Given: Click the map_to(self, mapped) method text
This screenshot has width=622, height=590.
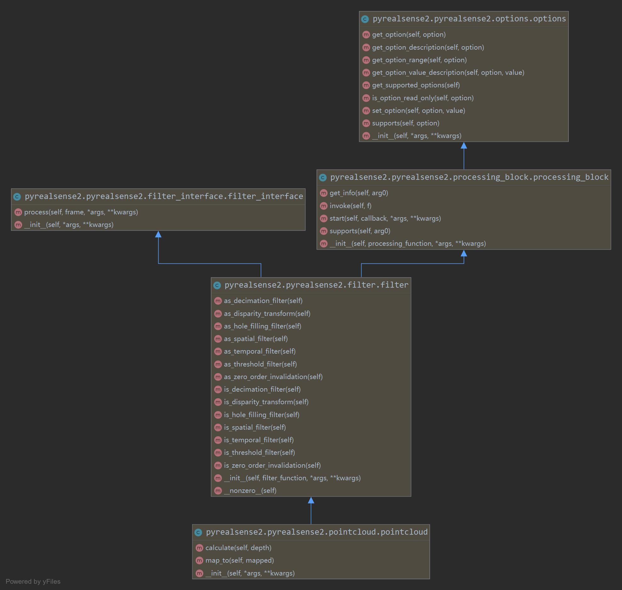Looking at the screenshot, I should click(x=239, y=560).
